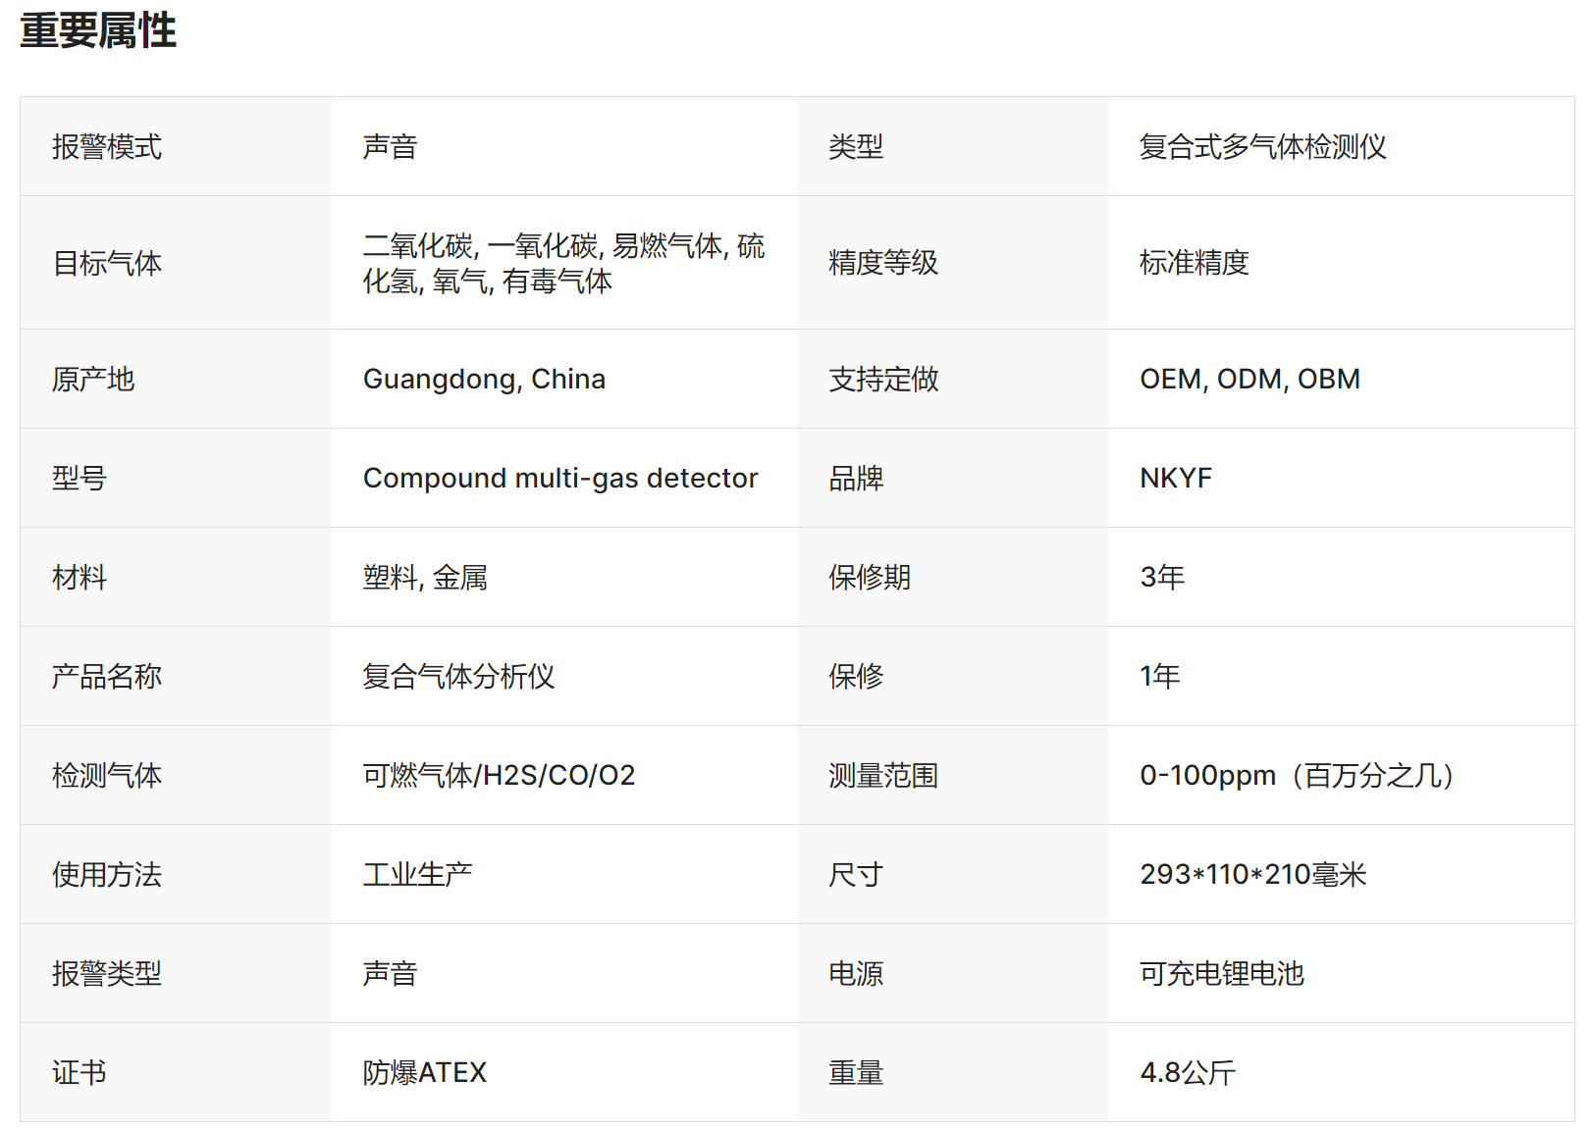Click the 复合气体分析仪 product name value
Viewport: 1594px width, 1130px height.
point(458,677)
